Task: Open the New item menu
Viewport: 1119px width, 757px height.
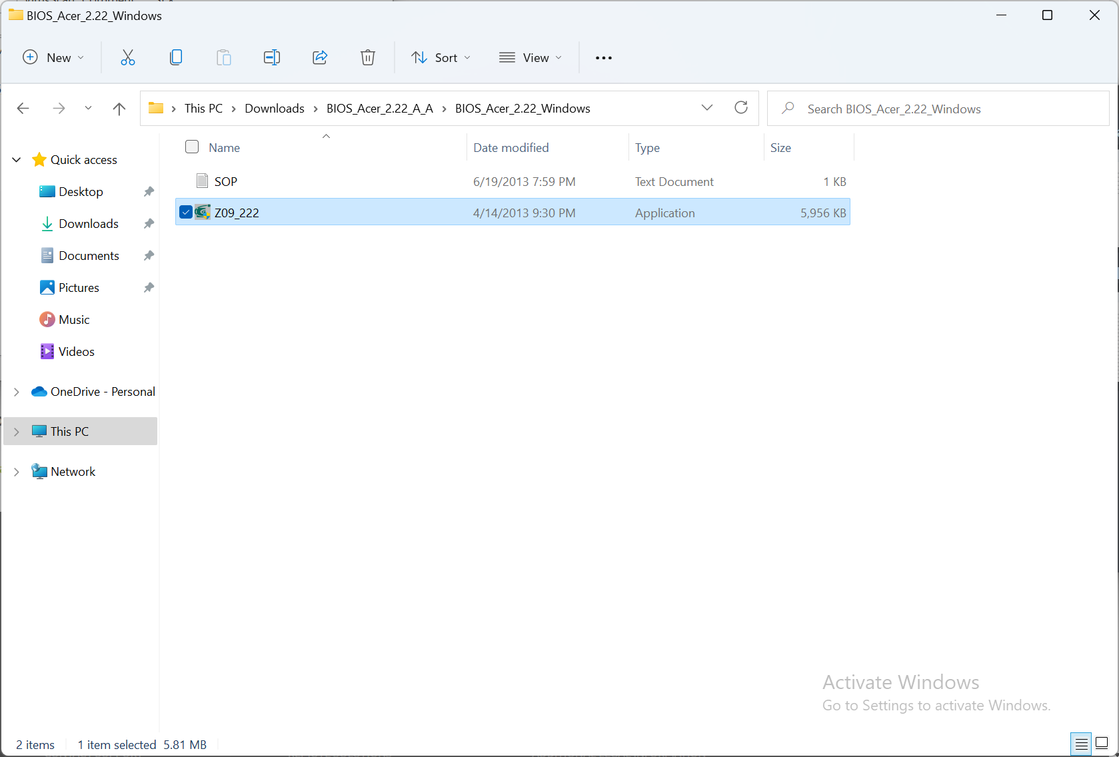Action: [x=53, y=58]
